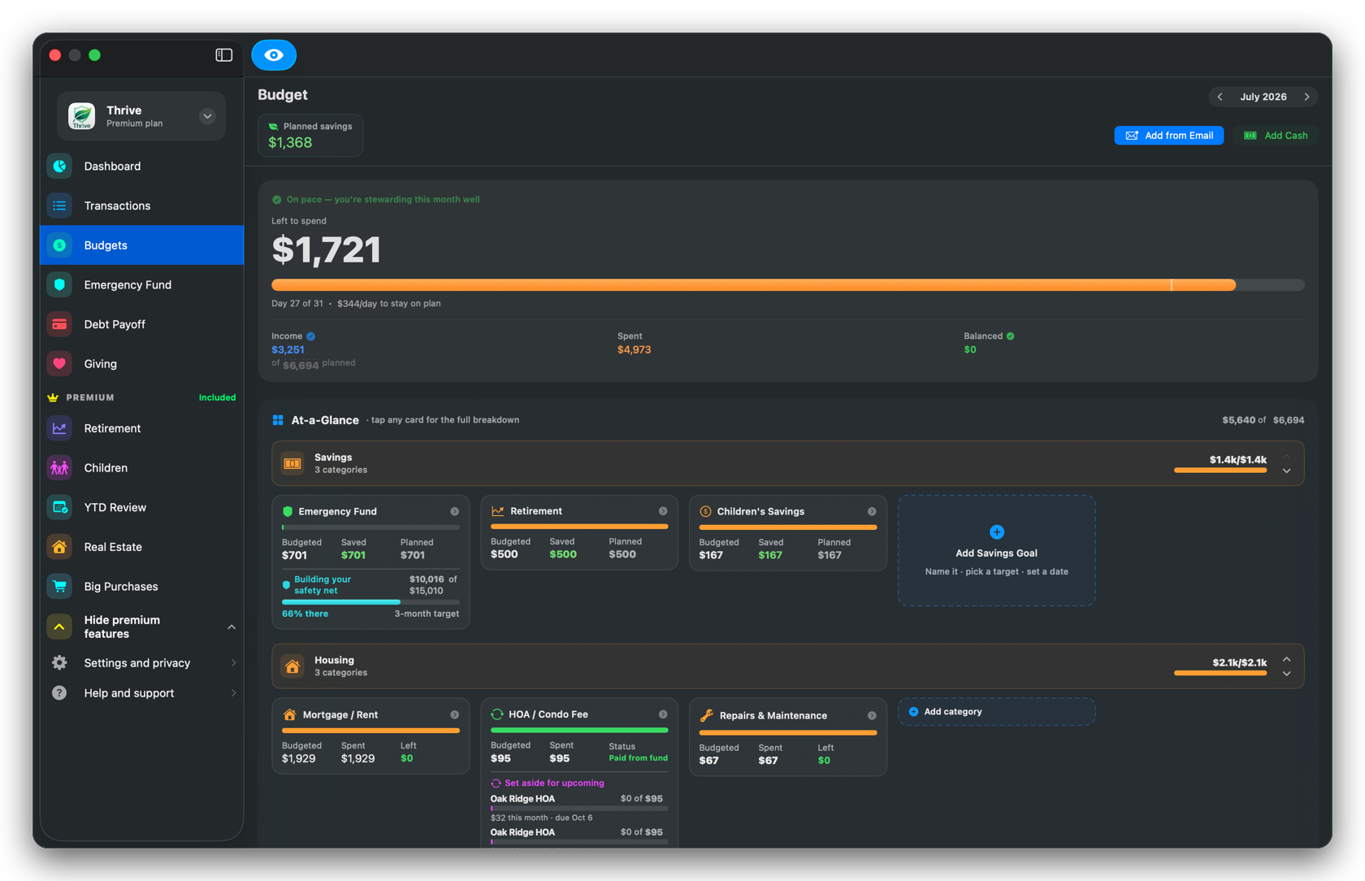Open Transactions in the sidebar
Image resolution: width=1365 pixels, height=881 pixels.
(142, 206)
